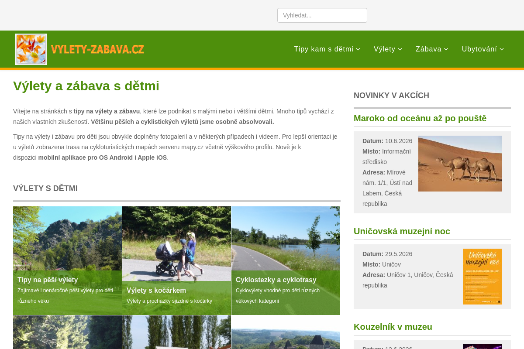Expand chevron next to Tipy kam s dětmi
This screenshot has height=349, width=524.
click(358, 49)
